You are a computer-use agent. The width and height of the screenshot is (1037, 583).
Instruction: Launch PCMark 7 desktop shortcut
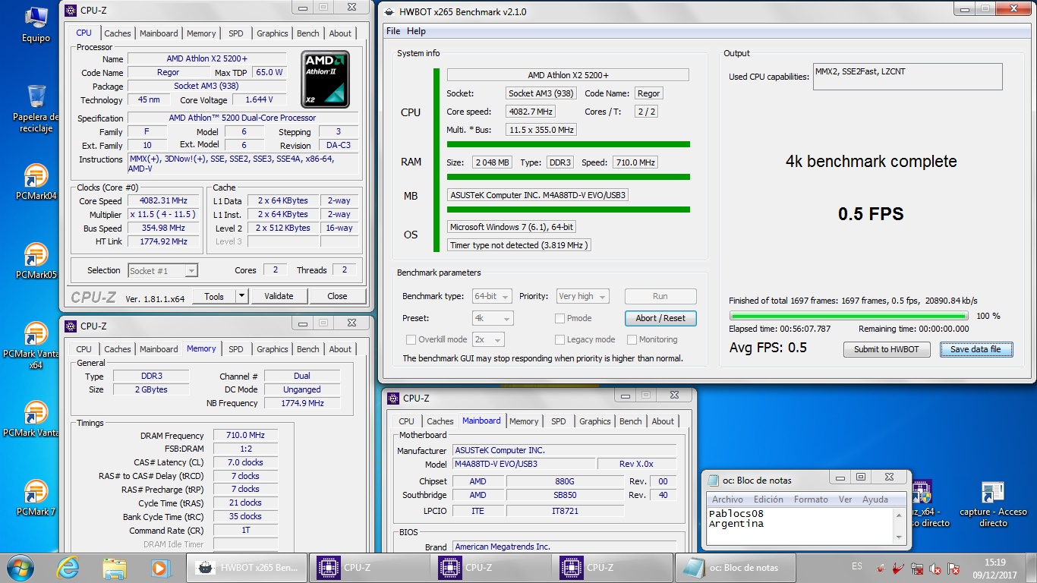36,498
